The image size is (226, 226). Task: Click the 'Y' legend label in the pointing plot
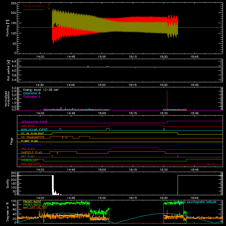[x=49, y=9]
